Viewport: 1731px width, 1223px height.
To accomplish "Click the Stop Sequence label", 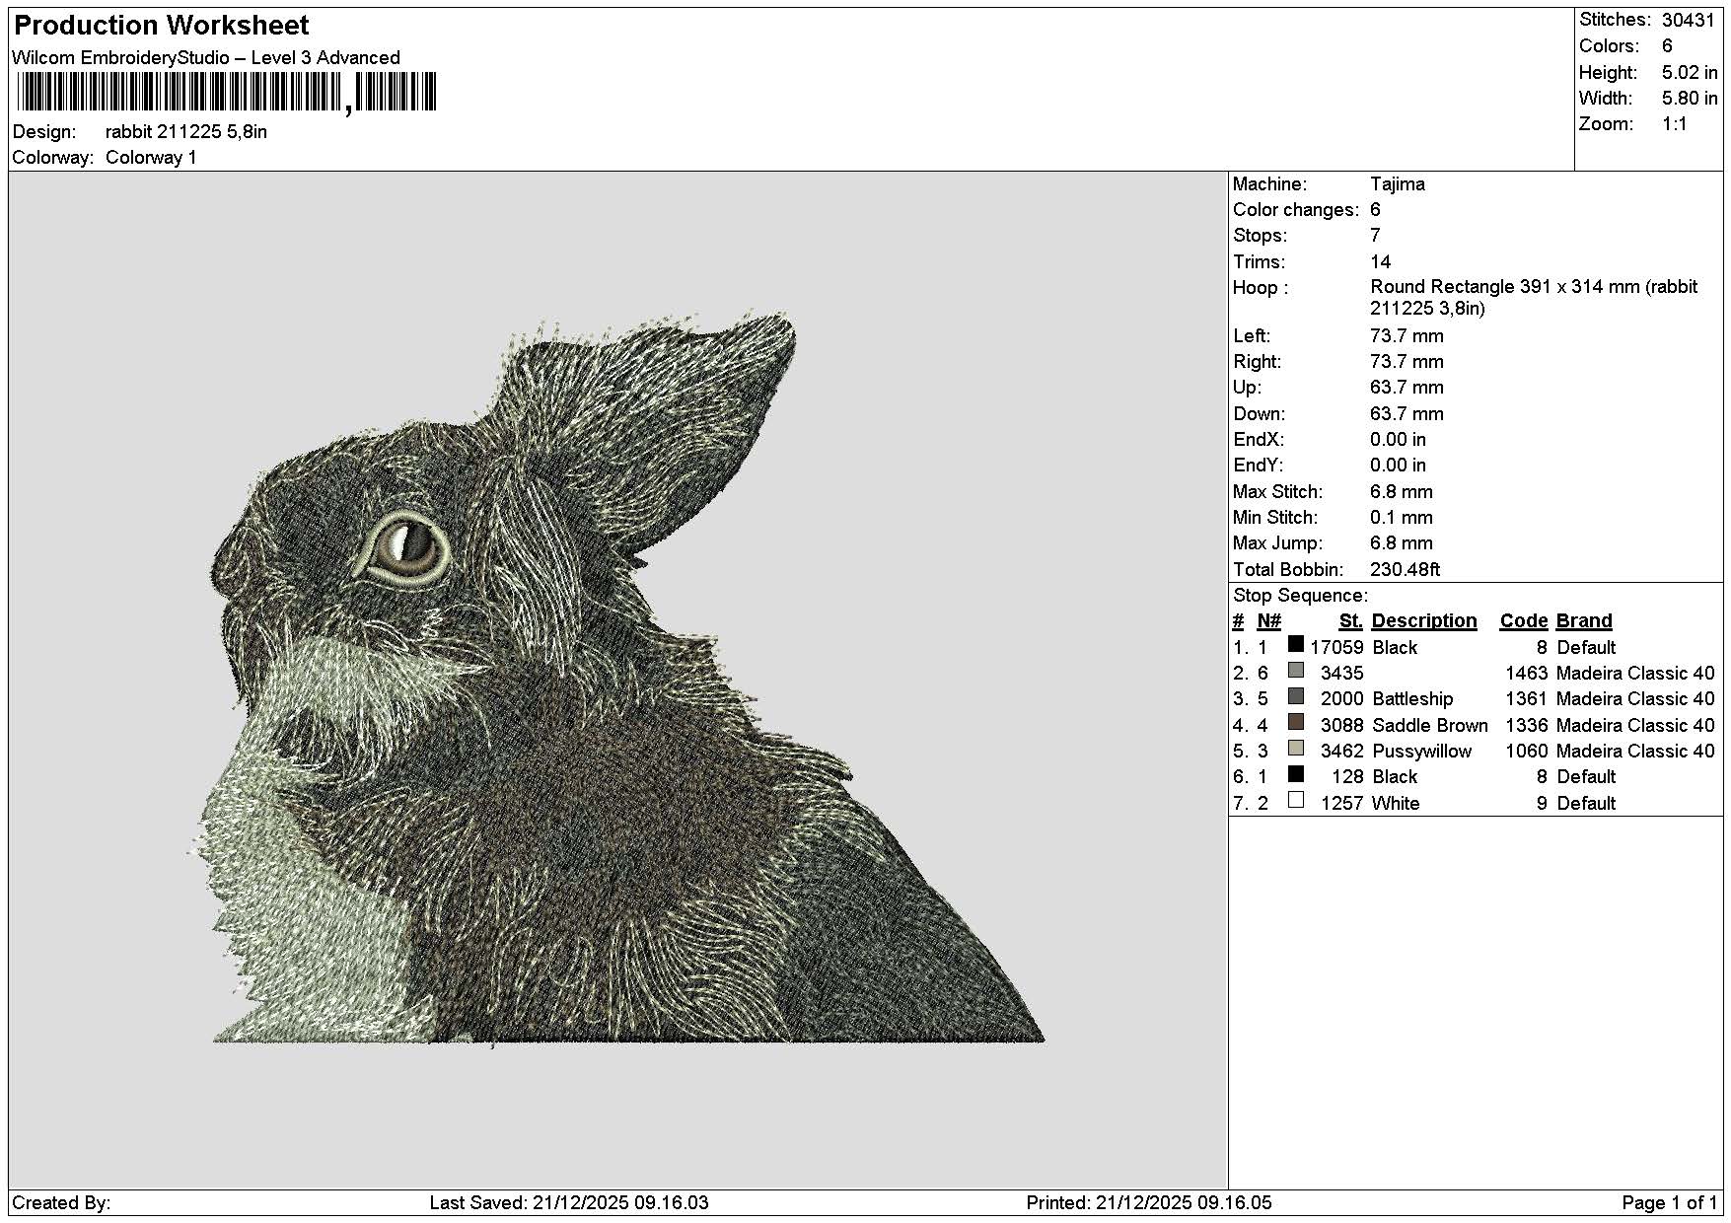I will click(x=1300, y=596).
